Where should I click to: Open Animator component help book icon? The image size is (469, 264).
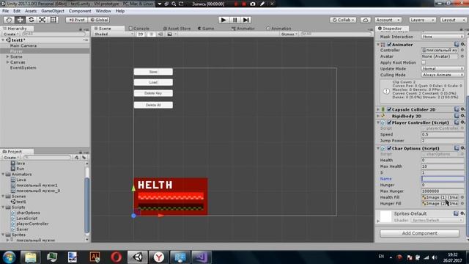tap(457, 44)
